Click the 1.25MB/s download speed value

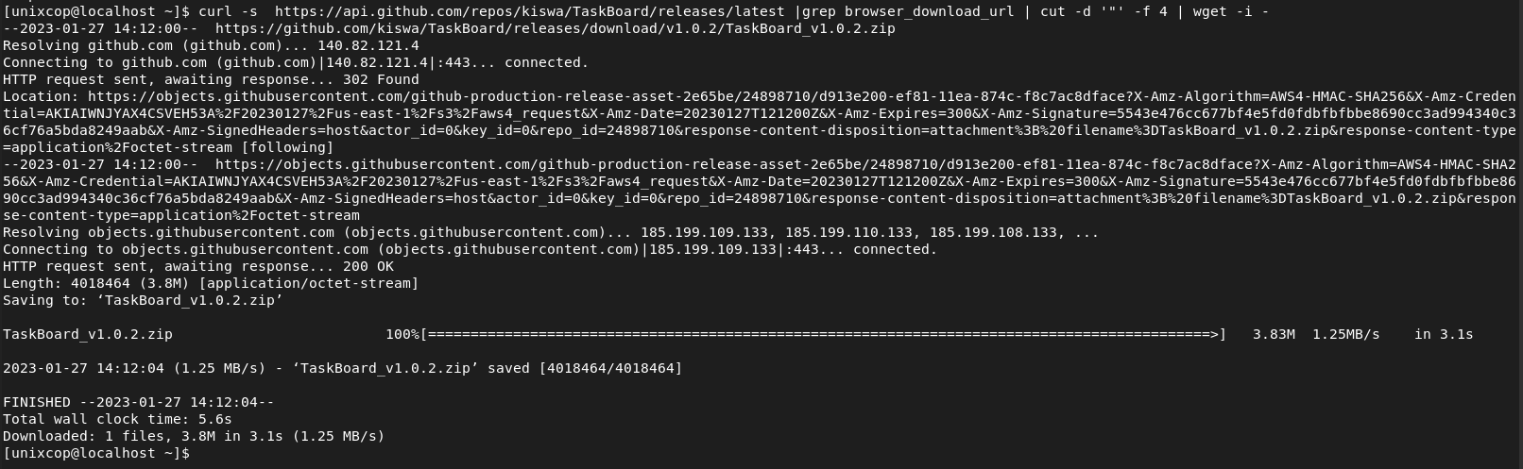[x=1346, y=334]
